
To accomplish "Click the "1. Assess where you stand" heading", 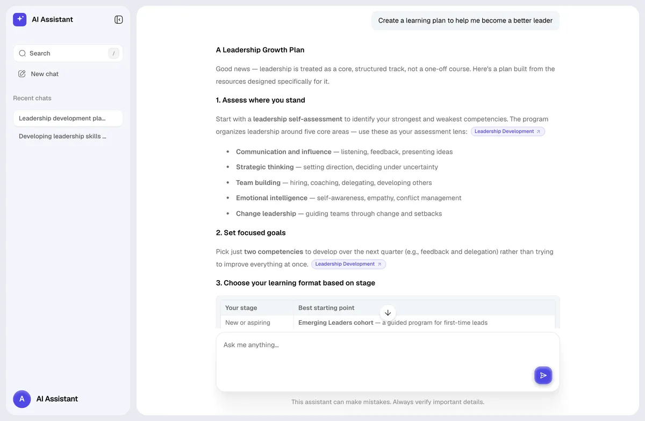I will (261, 100).
